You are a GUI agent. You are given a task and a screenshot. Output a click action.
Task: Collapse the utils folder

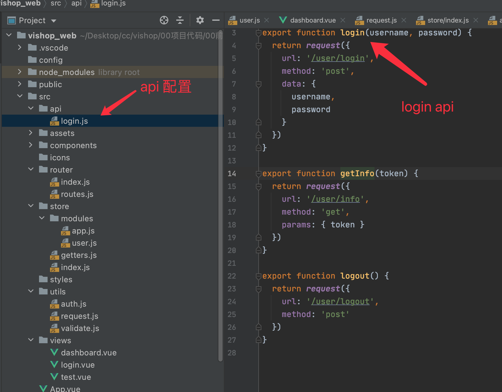pos(31,291)
